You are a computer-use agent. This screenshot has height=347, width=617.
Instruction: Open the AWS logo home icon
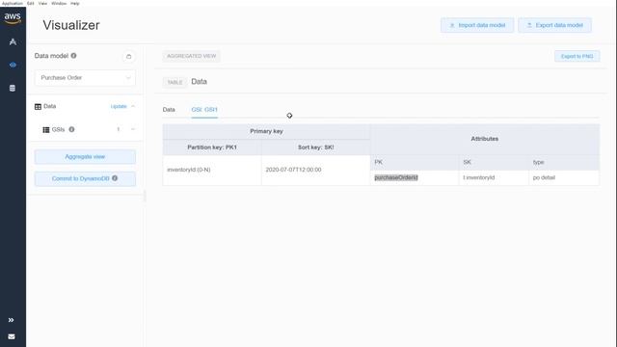tap(13, 17)
